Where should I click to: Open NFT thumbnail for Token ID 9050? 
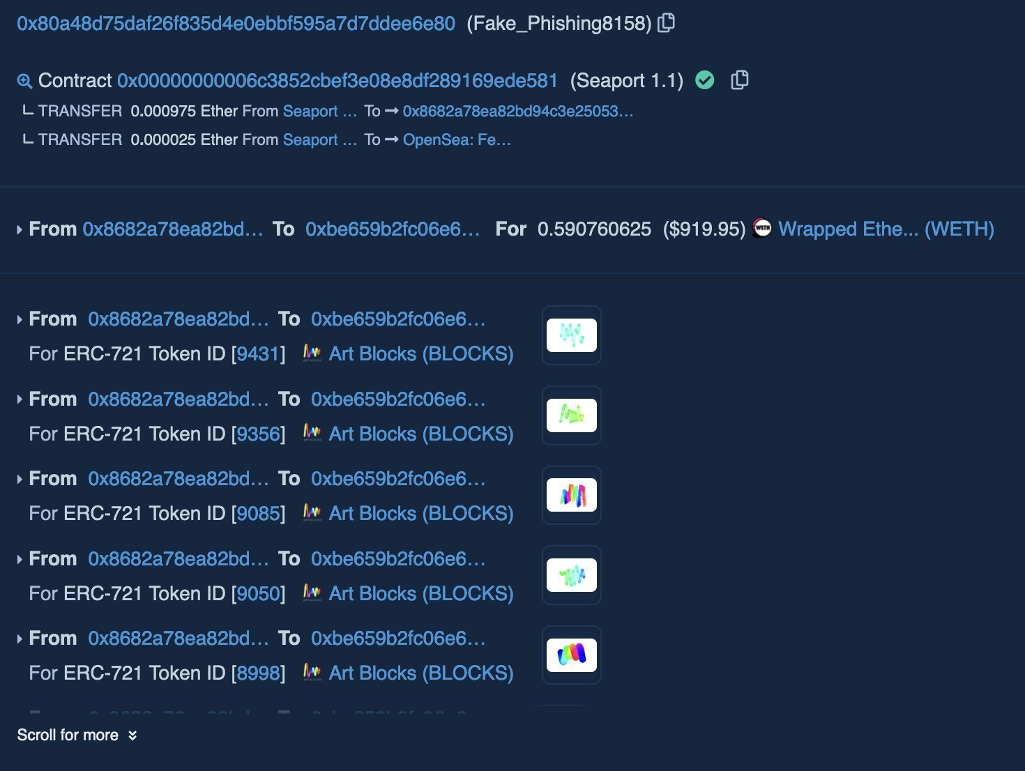tap(572, 575)
